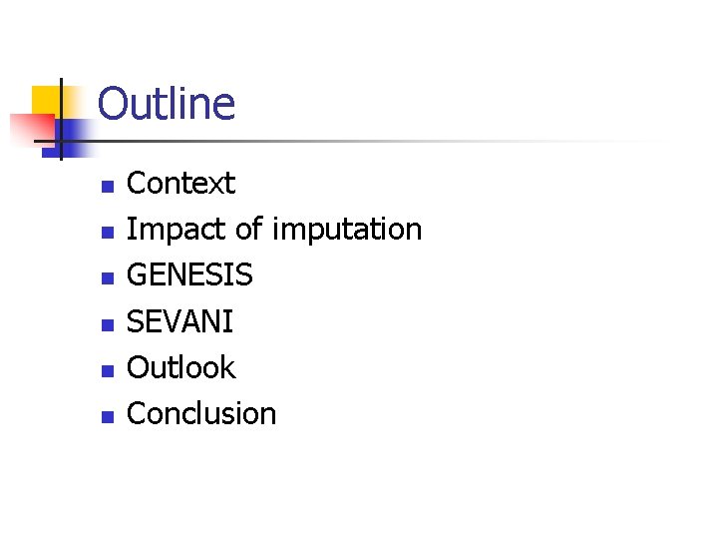Select the "Outlook" bullet text
The width and height of the screenshot is (718, 539).
181,367
